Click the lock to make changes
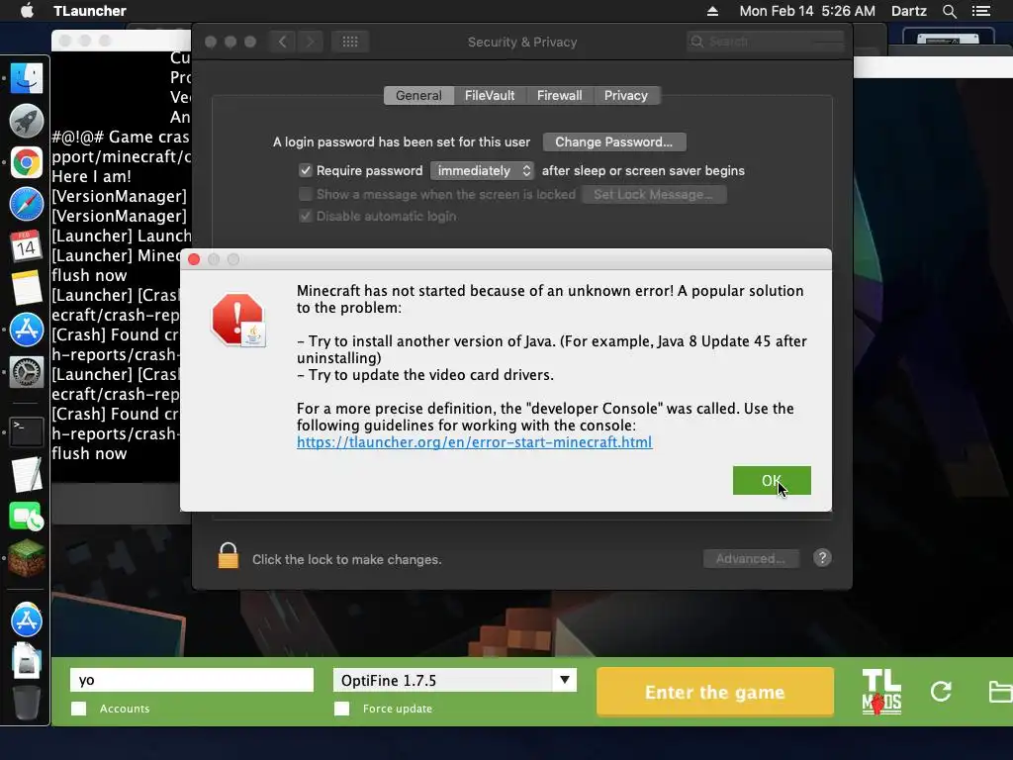The height and width of the screenshot is (760, 1013). click(x=229, y=556)
